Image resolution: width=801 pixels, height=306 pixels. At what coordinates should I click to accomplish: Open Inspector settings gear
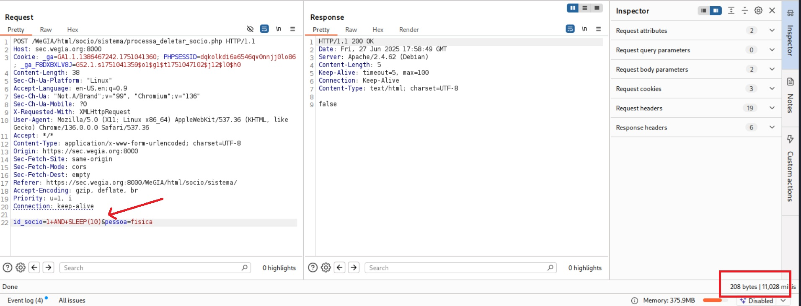758,10
